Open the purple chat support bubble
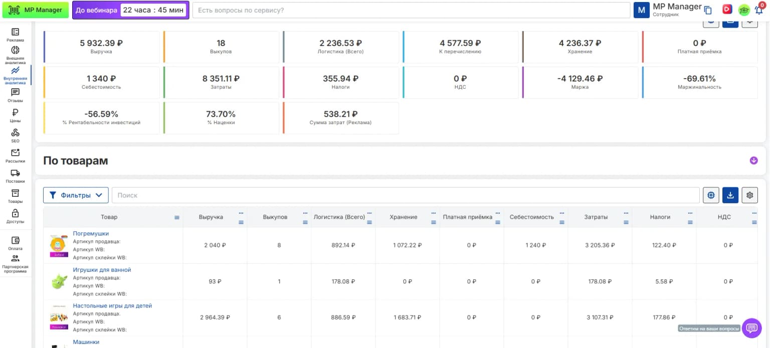This screenshot has height=348, width=770. pos(751,328)
